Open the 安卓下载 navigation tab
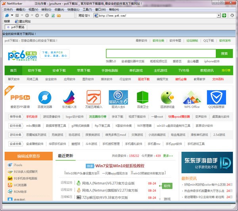This screenshot has height=211, width=238. 59,70
